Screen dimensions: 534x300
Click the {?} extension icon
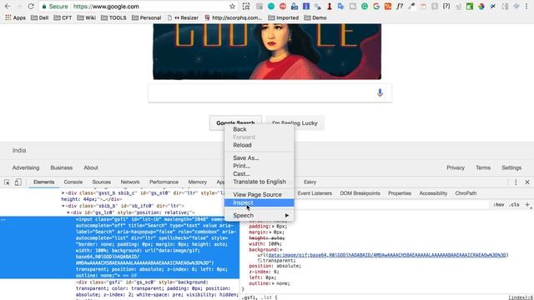446,6
